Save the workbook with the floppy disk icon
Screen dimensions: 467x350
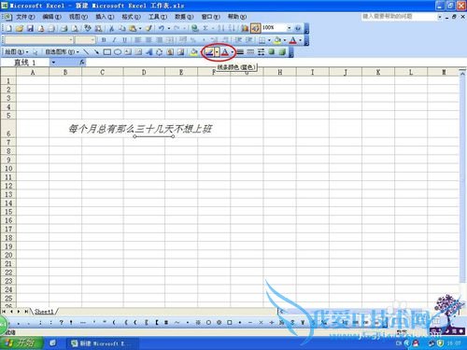coord(30,28)
